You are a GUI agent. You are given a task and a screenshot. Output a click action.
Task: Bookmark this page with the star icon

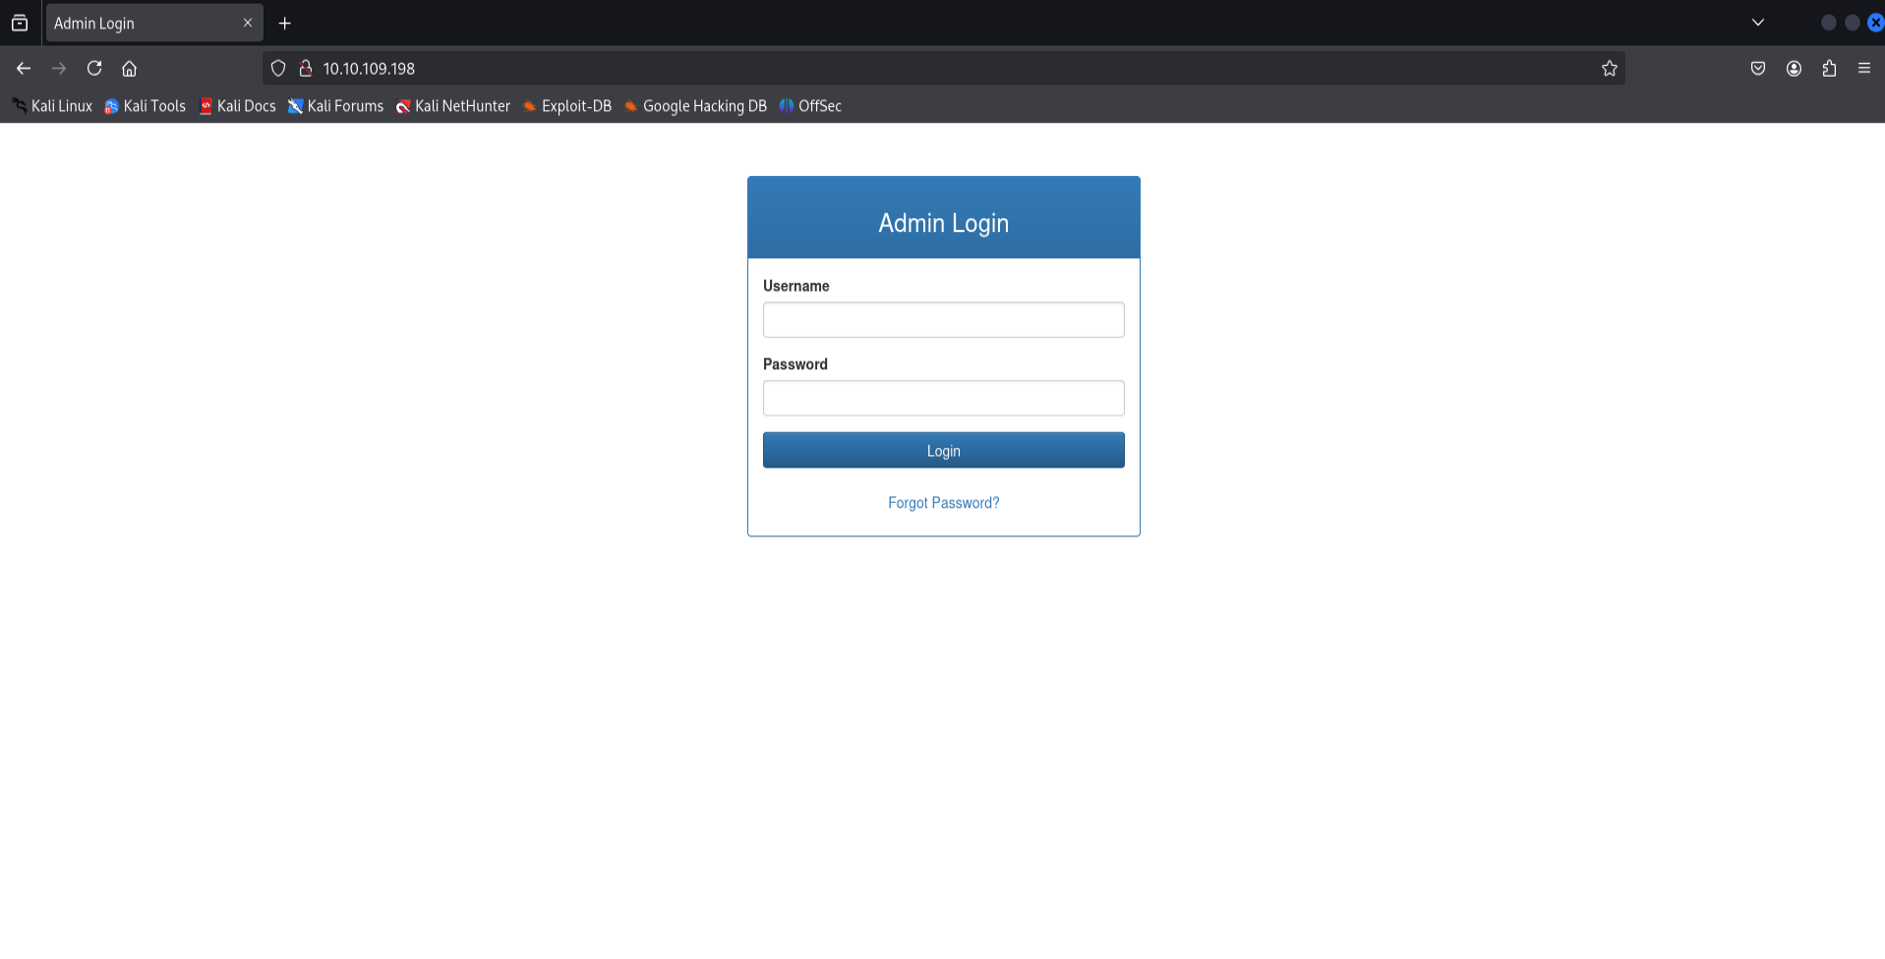coord(1609,69)
